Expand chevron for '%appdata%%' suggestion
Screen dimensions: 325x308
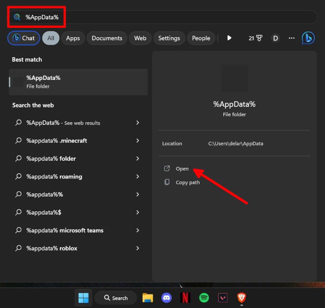coord(137,195)
